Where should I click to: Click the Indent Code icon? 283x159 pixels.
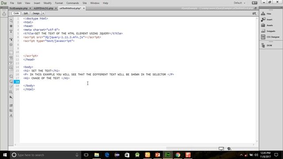[x=11, y=105]
